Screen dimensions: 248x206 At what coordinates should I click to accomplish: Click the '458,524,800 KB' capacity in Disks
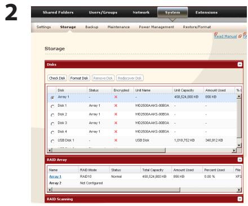click(186, 97)
